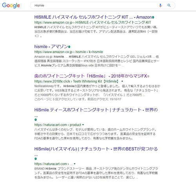Expand dropdown arrow after naturacart.com › ...
The width and height of the screenshot is (196, 183).
[x=74, y=164]
